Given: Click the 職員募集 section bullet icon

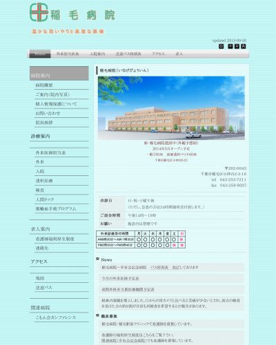Looking at the screenshot, I should pos(97,315).
